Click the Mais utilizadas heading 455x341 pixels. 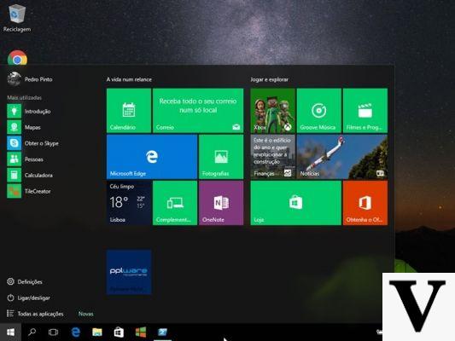[25, 98]
